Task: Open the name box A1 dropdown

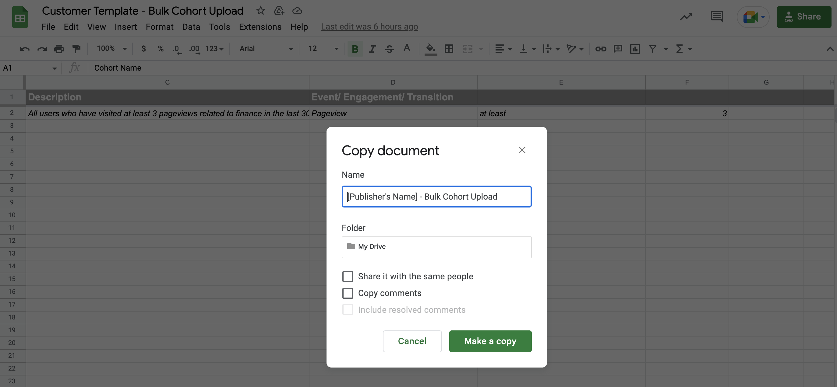Action: click(x=54, y=68)
